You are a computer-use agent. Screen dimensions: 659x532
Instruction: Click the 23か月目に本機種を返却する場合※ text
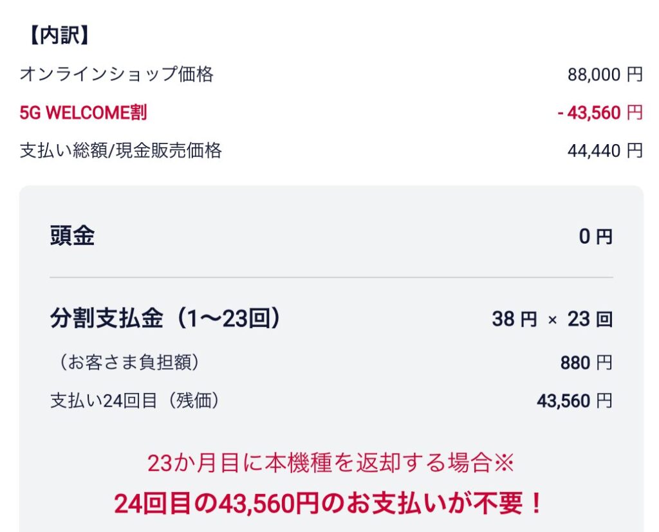click(330, 463)
